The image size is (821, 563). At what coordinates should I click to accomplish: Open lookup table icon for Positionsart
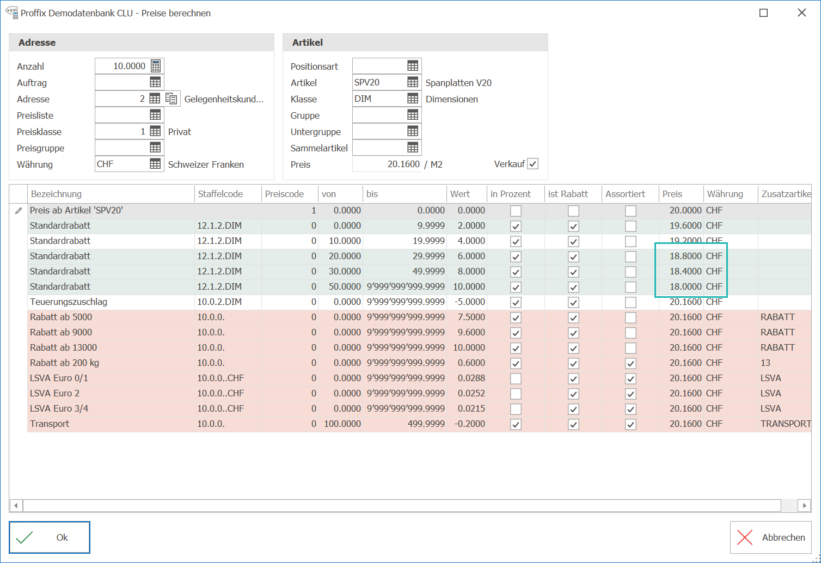click(x=413, y=66)
